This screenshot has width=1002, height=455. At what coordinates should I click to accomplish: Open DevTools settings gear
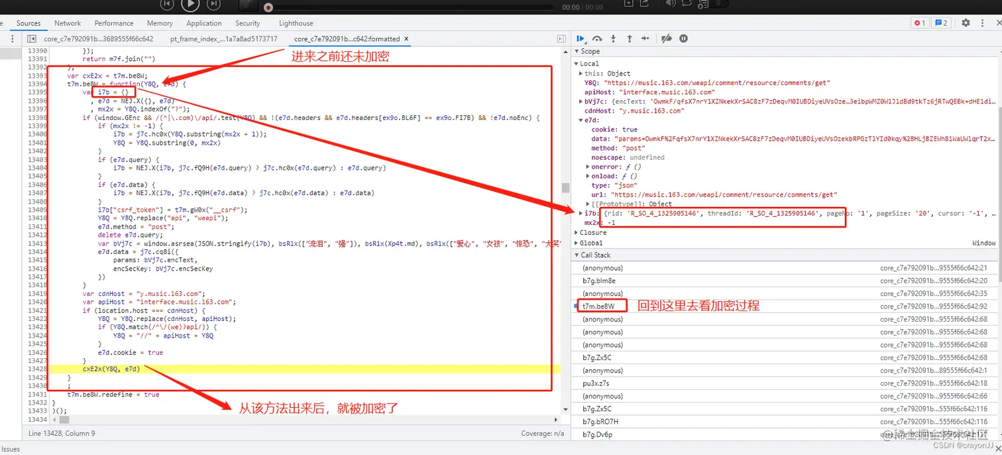point(966,23)
